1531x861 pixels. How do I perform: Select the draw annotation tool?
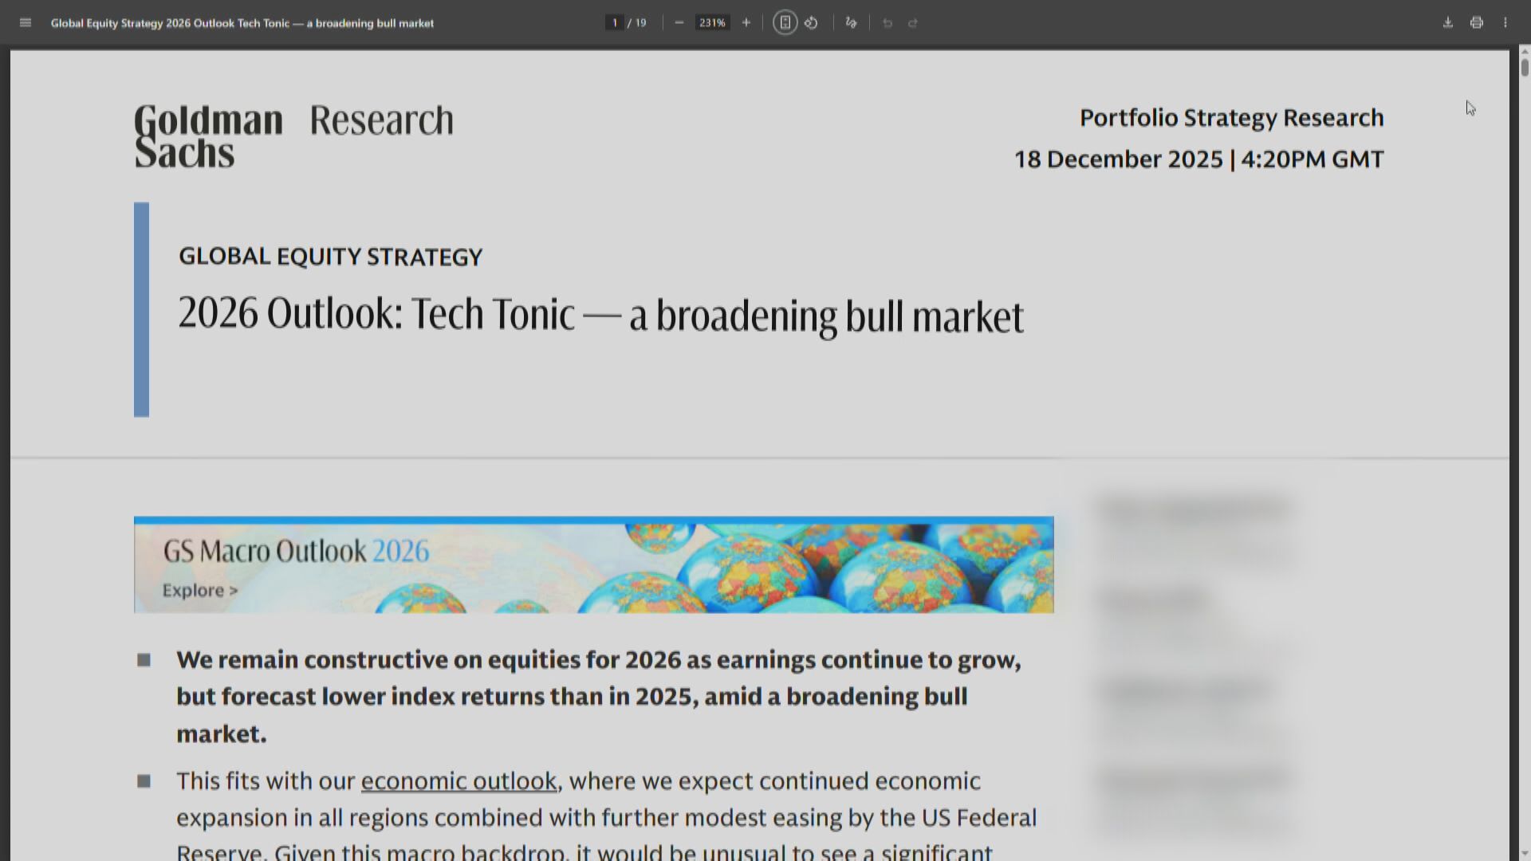point(851,23)
